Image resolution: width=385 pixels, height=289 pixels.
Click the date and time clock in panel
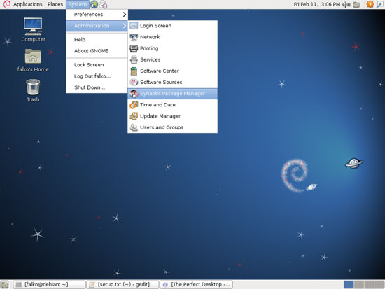click(316, 4)
